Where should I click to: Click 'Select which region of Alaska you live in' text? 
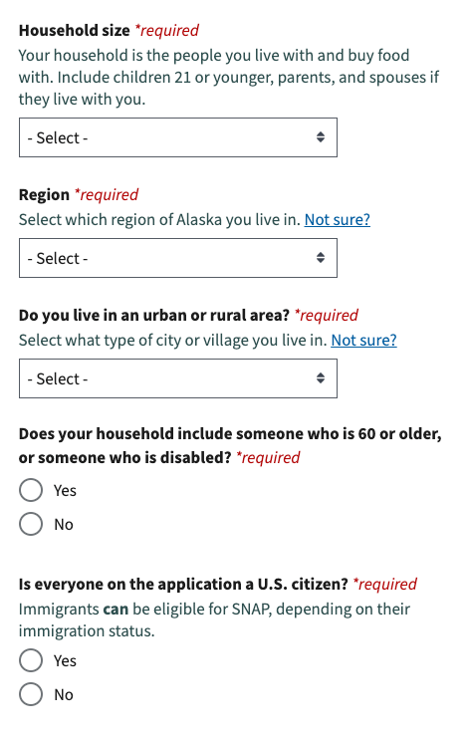point(159,219)
